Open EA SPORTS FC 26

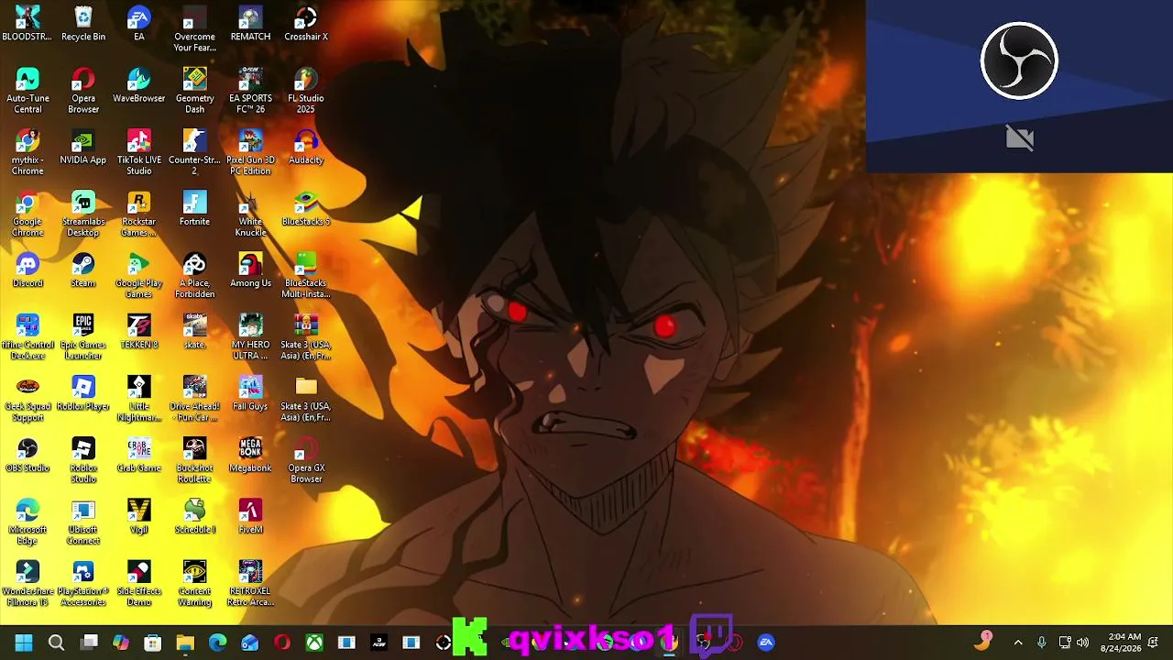coord(250,91)
